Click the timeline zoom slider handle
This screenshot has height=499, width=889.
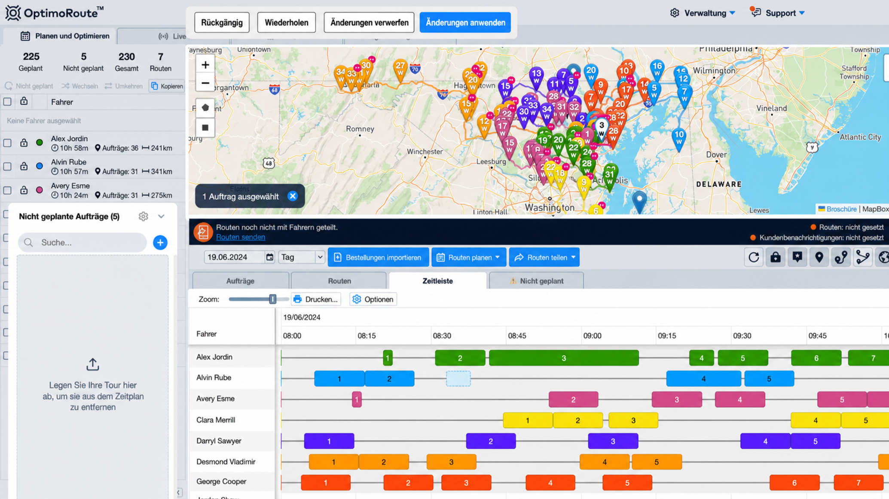272,299
